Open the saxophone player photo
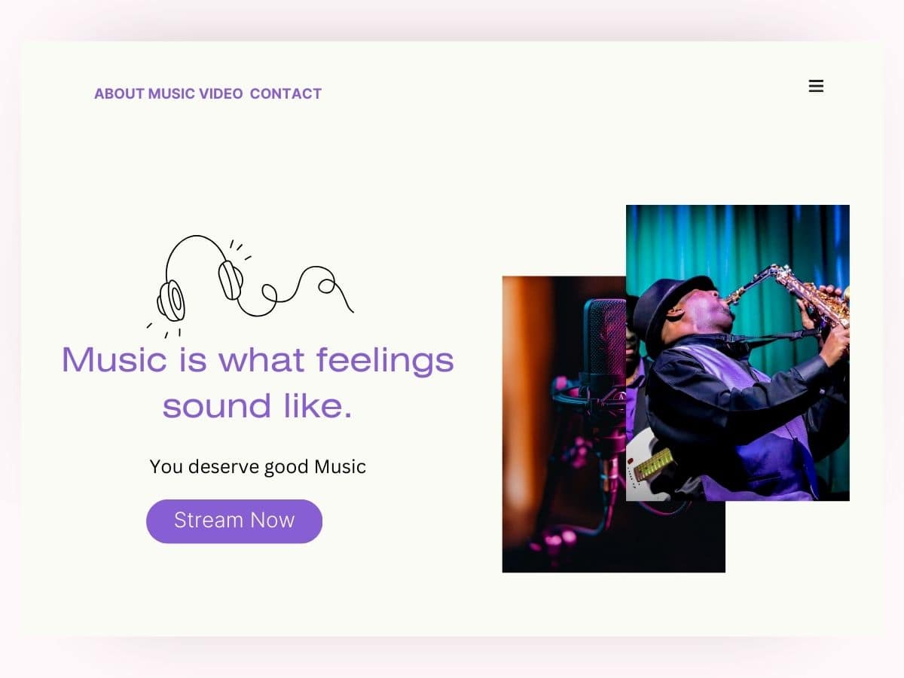 (x=738, y=353)
